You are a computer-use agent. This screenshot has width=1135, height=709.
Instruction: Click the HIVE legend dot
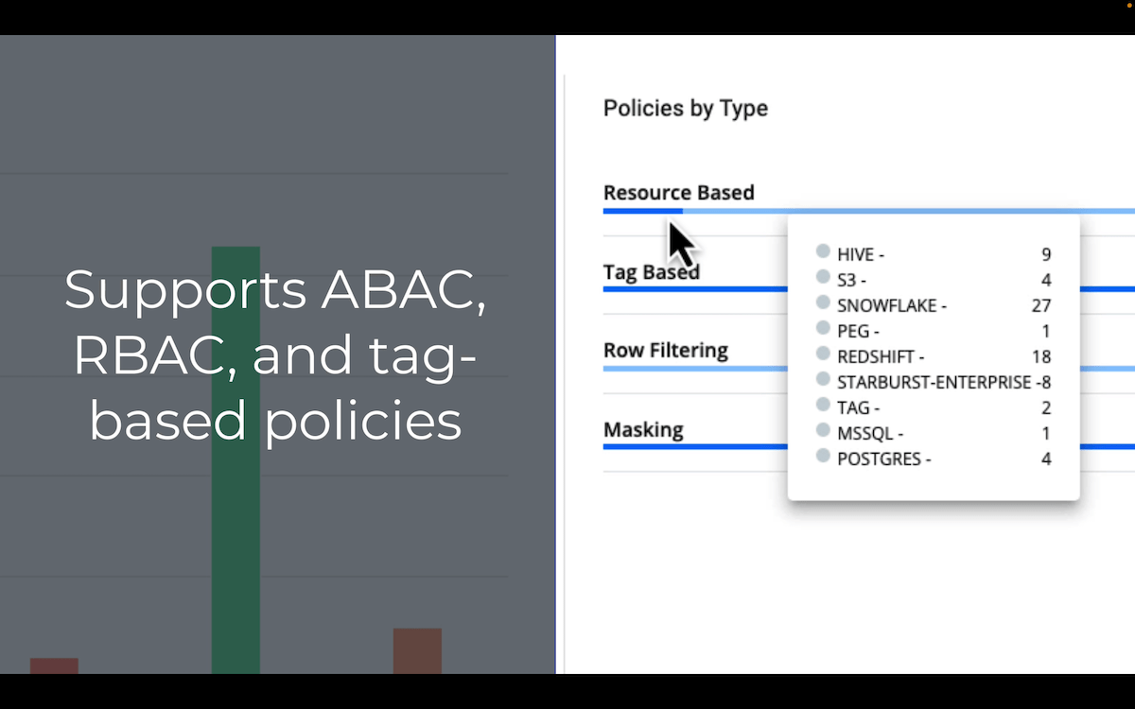[x=823, y=251]
